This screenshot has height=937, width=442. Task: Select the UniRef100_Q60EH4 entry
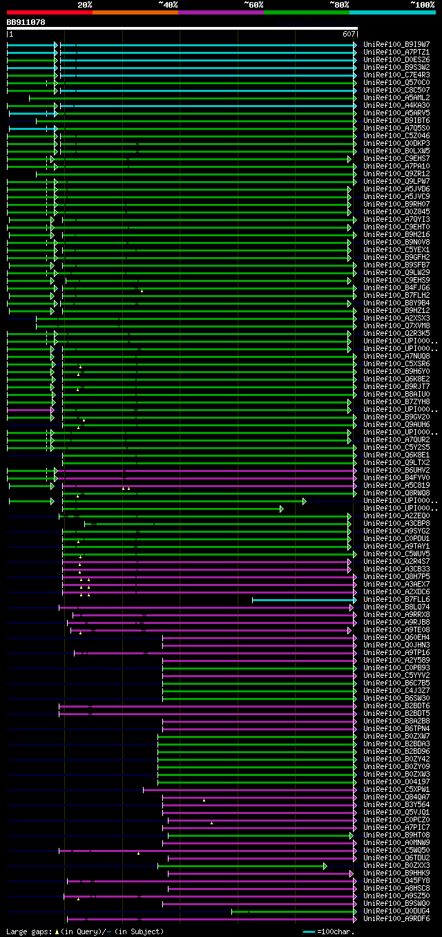396,637
